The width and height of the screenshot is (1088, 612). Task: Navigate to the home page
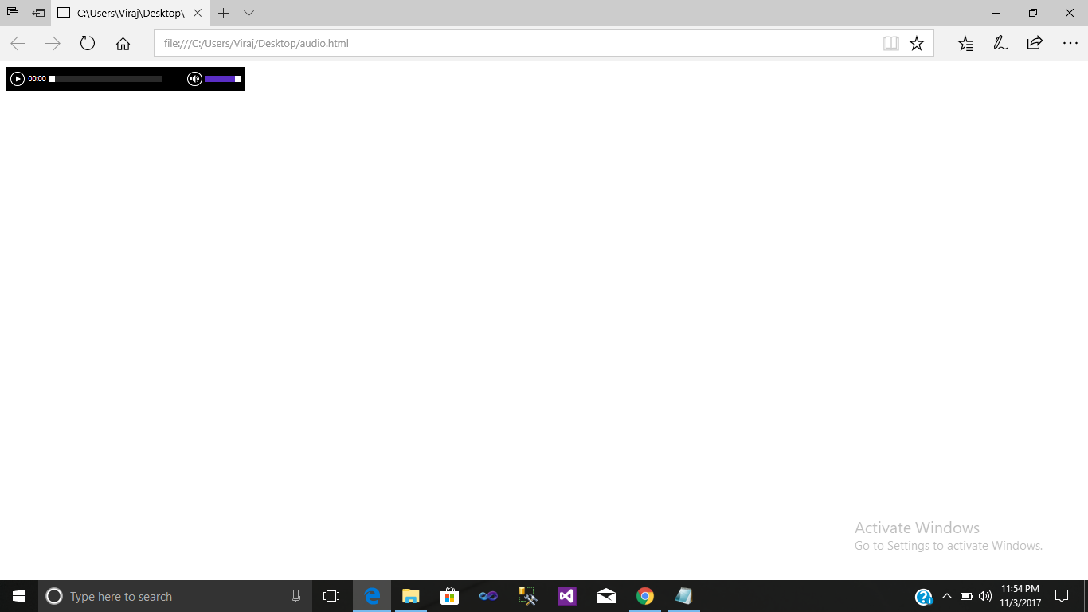[x=122, y=43]
